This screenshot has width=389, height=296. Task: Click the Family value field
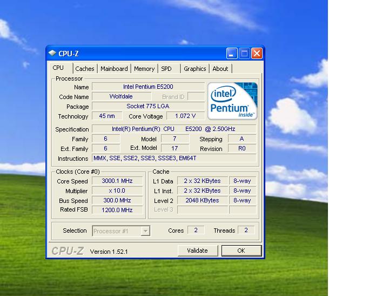tap(106, 139)
